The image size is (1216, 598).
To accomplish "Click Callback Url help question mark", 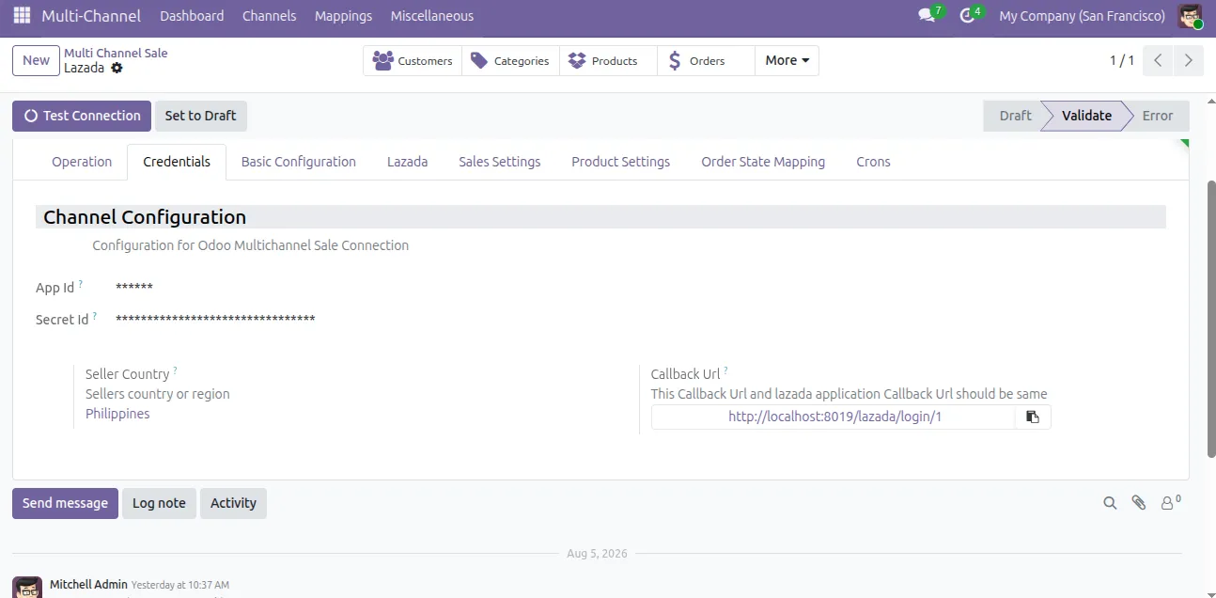I will tap(725, 370).
